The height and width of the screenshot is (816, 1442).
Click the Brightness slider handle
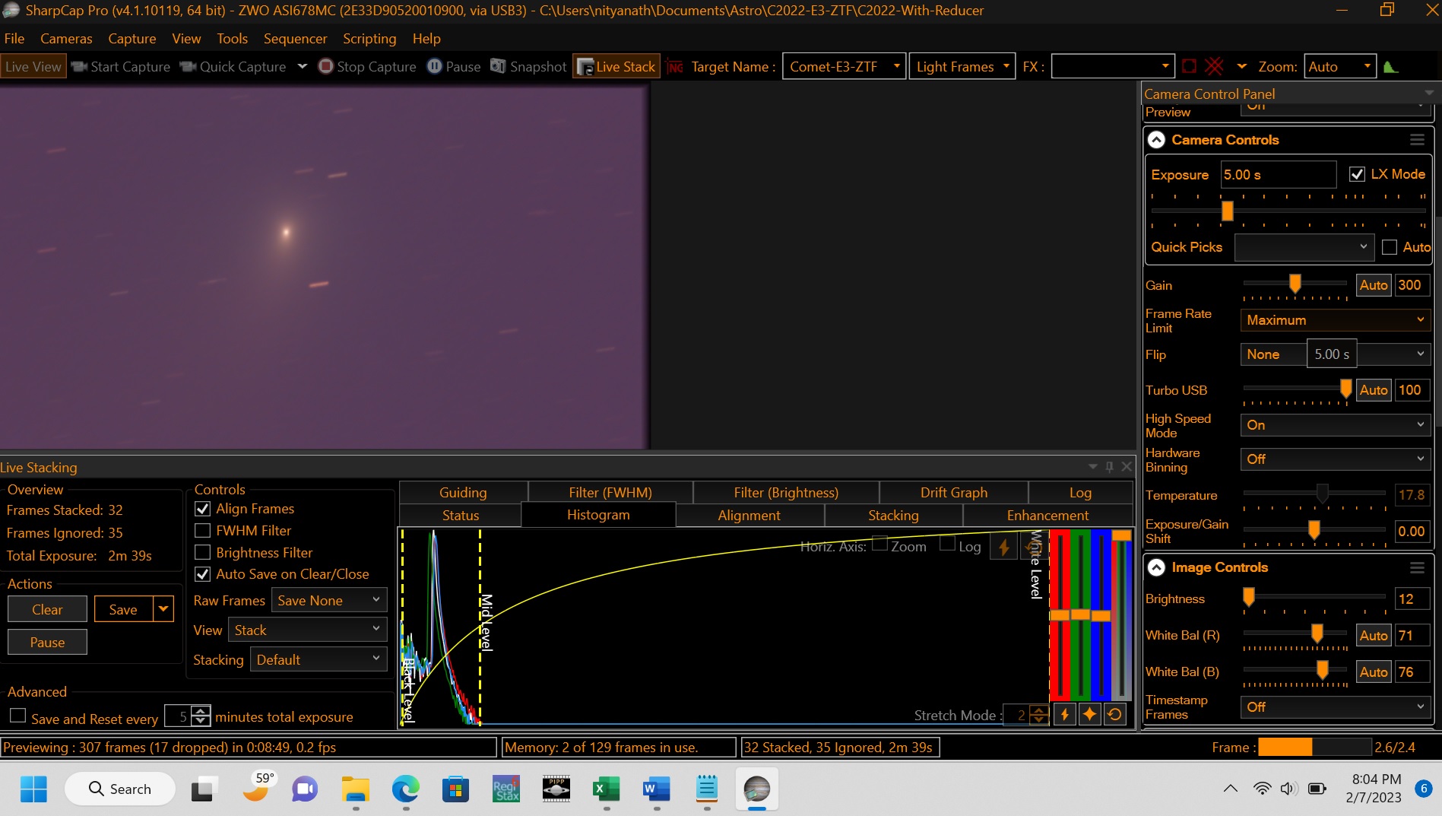point(1248,597)
